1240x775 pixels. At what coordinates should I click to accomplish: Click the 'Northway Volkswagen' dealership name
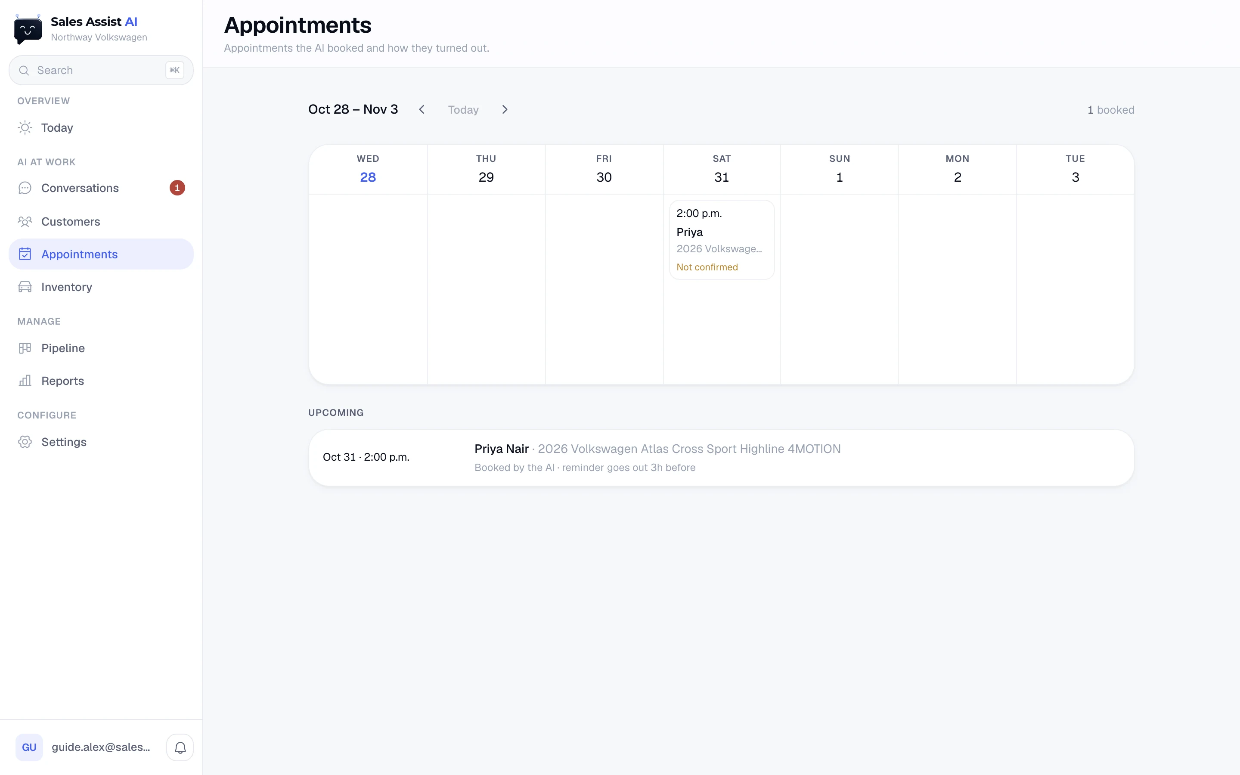[x=99, y=37]
